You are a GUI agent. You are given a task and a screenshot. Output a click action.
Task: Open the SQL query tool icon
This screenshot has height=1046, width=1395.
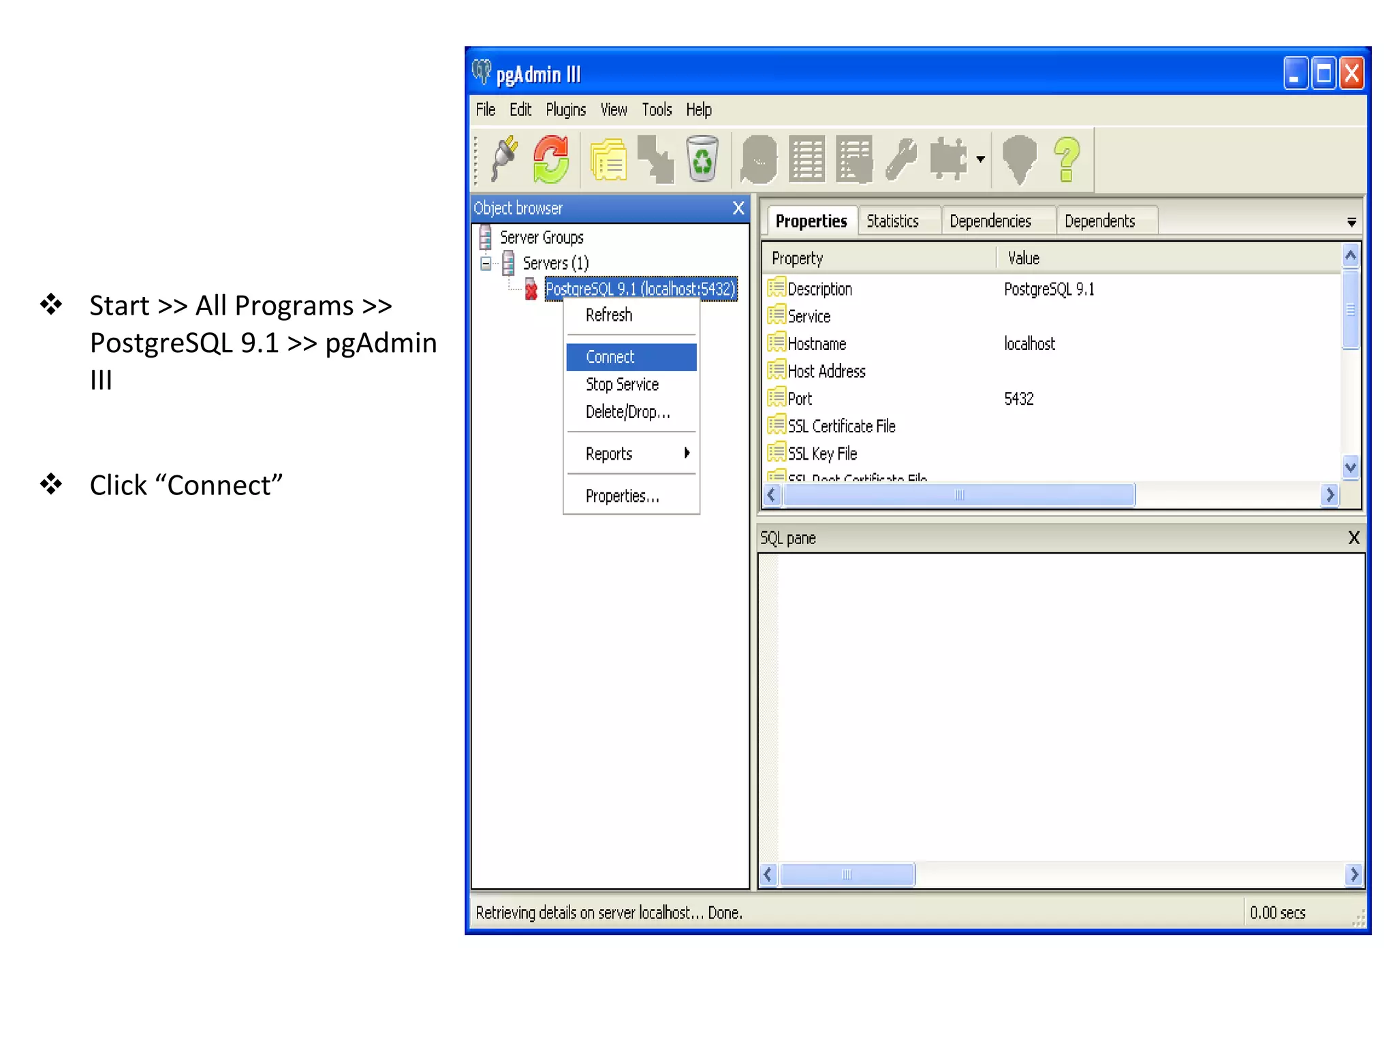759,160
